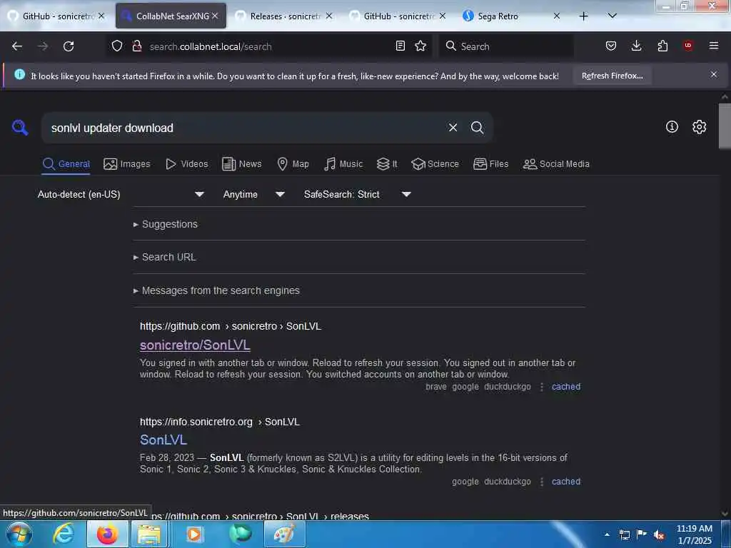The image size is (731, 548).
Task: Toggle reader view icon in address bar
Action: tap(400, 46)
